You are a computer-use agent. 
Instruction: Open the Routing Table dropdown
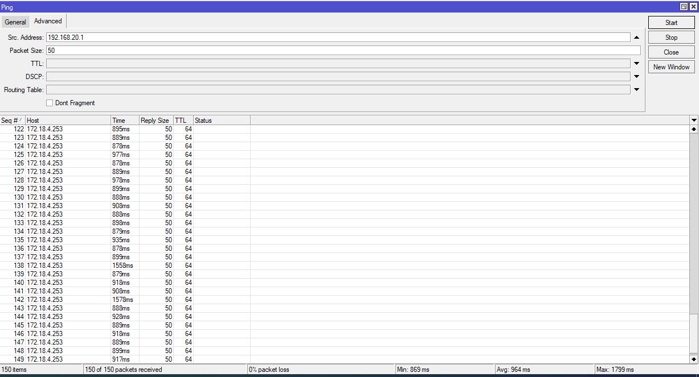click(x=636, y=89)
